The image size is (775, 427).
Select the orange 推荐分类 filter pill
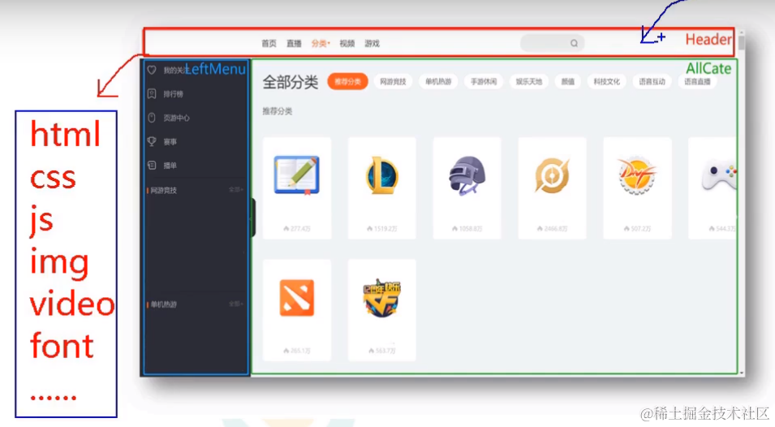(x=347, y=81)
